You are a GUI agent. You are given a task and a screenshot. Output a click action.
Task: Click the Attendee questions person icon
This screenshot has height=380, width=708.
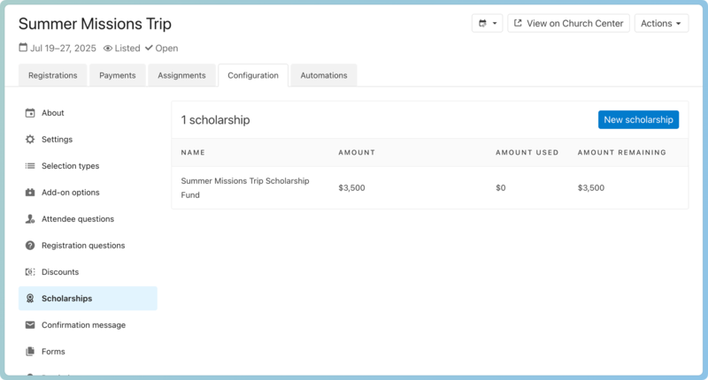[30, 219]
